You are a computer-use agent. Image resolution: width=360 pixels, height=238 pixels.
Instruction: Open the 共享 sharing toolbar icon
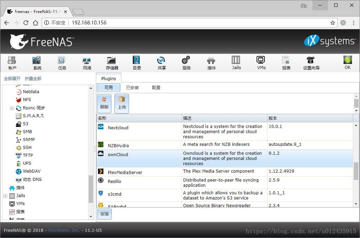[161, 63]
